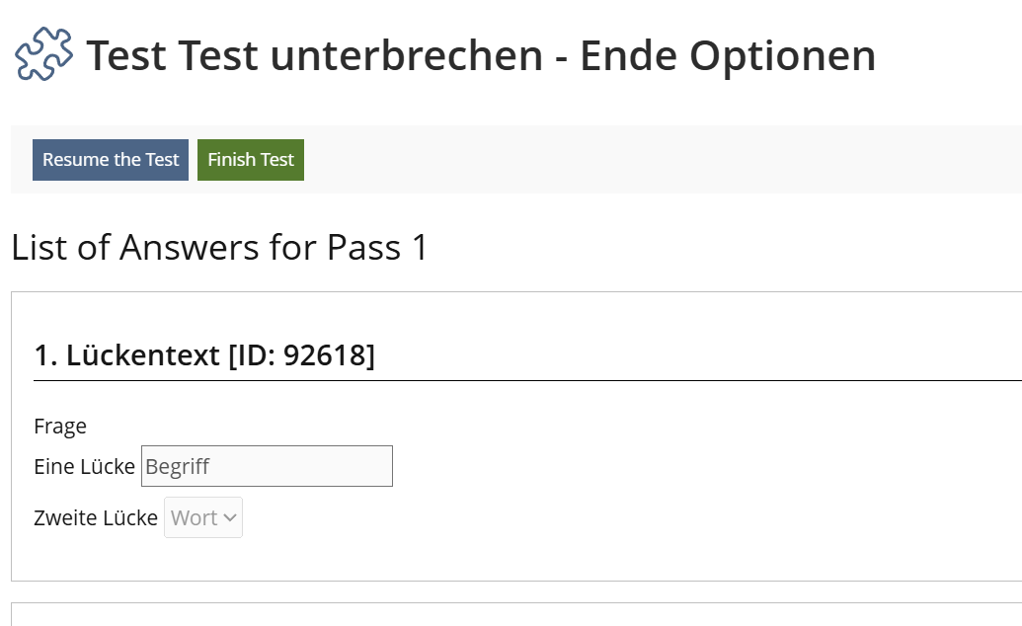Click the word "unterbrechen" in the title

[407, 56]
